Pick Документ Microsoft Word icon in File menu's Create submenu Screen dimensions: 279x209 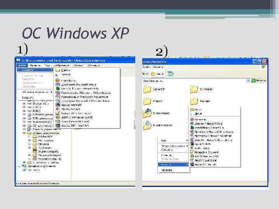pos(58,84)
